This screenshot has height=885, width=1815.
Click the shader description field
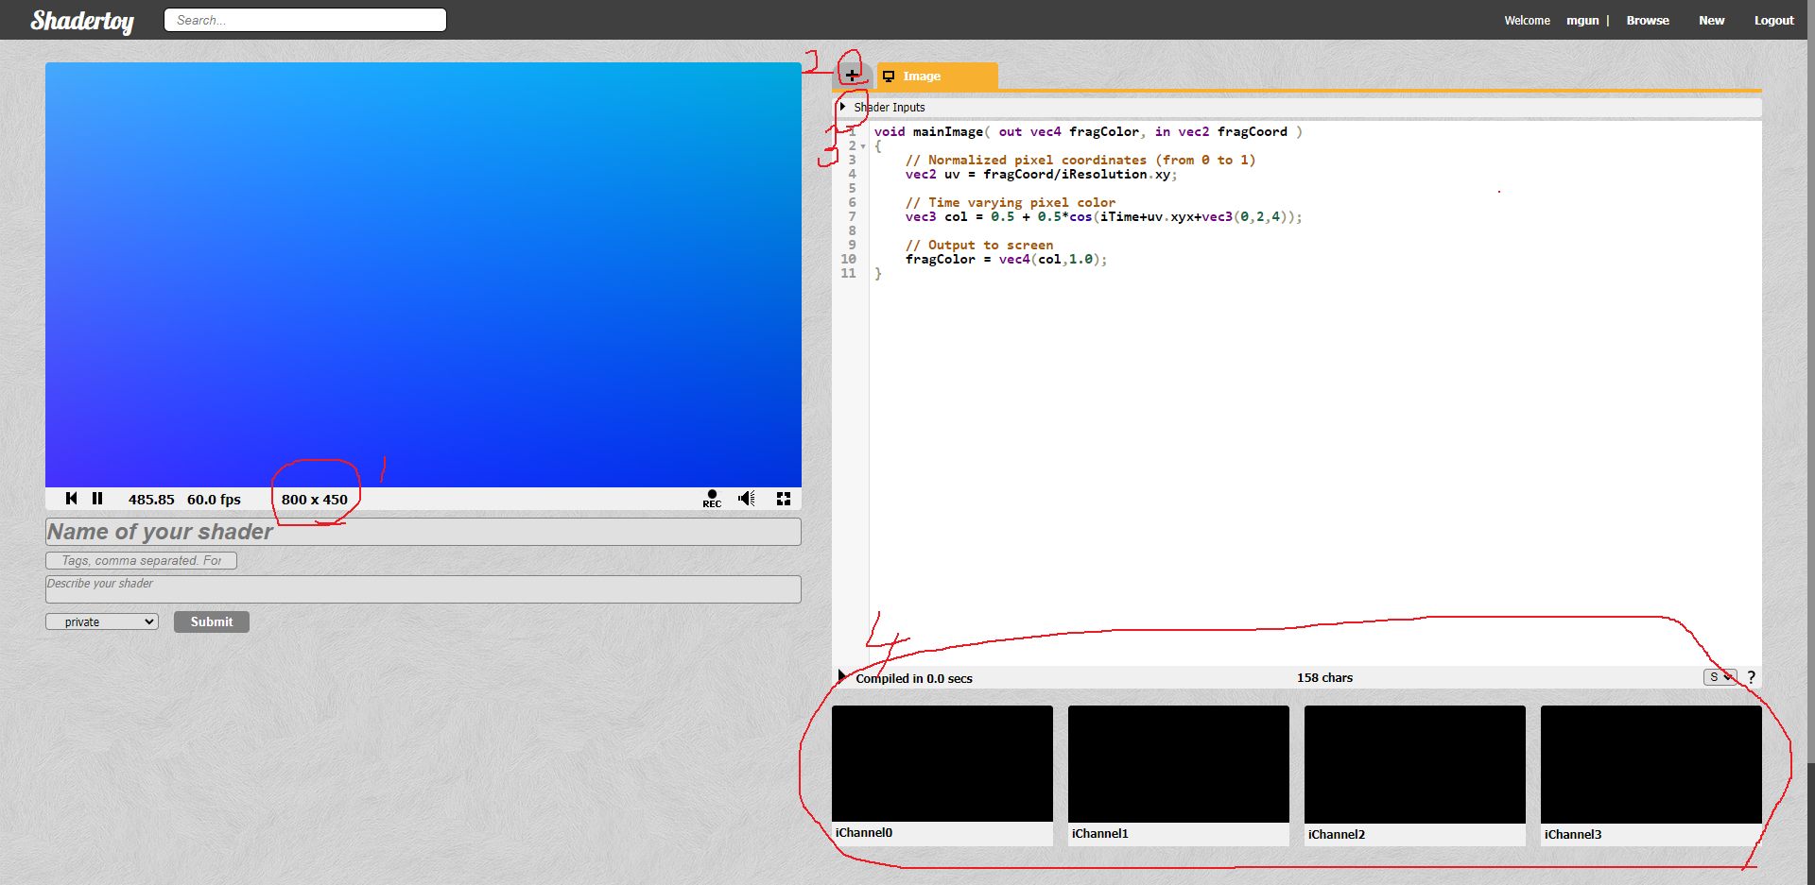pos(423,589)
